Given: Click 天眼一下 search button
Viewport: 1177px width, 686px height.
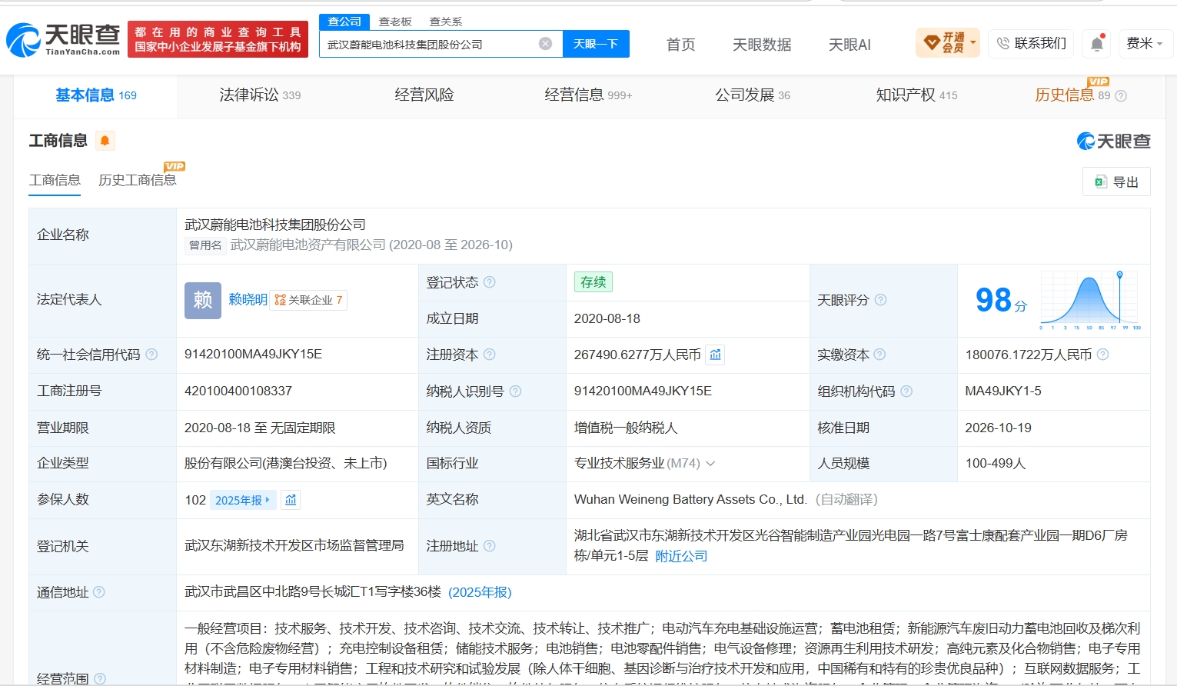Looking at the screenshot, I should pyautogui.click(x=596, y=44).
